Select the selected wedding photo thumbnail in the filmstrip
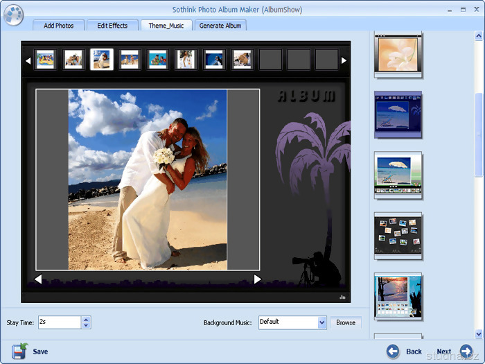The height and width of the screenshot is (364, 485). [x=101, y=60]
